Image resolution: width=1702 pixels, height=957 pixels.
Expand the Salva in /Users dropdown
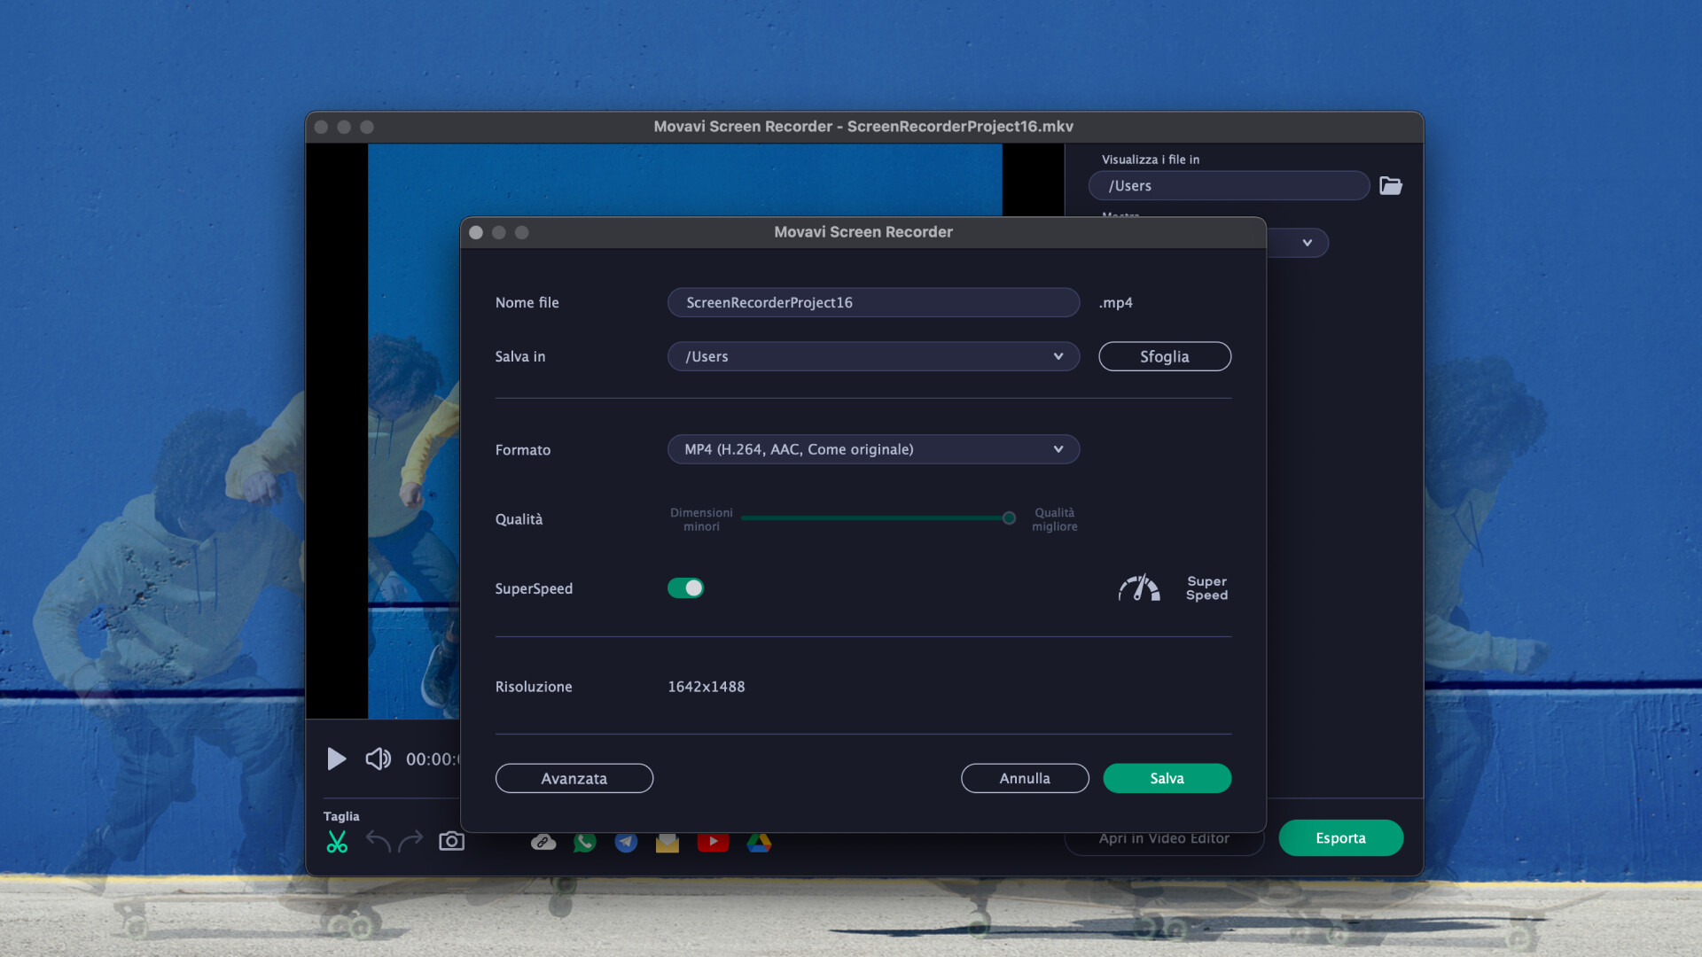[873, 356]
